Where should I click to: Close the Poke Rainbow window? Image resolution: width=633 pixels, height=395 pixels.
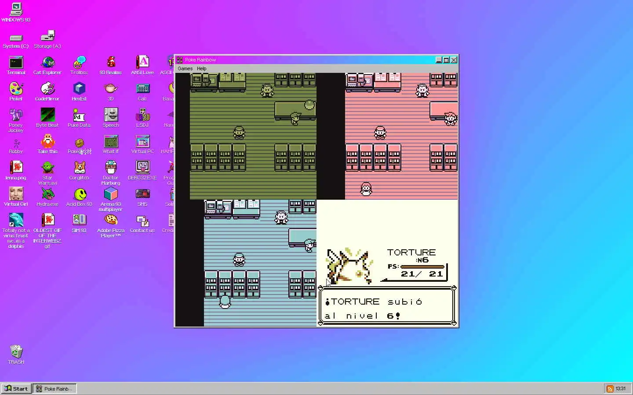(454, 60)
